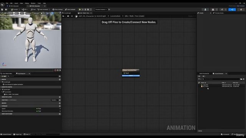The width and height of the screenshot is (246, 138).
Task: Collapse the Graphs section
Action: tap(1, 79)
